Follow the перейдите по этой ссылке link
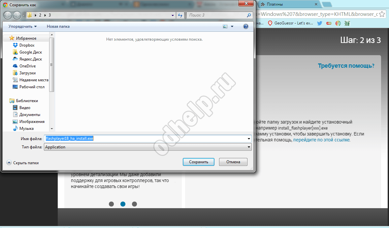Image resolution: width=389 pixels, height=228 pixels. point(321,140)
